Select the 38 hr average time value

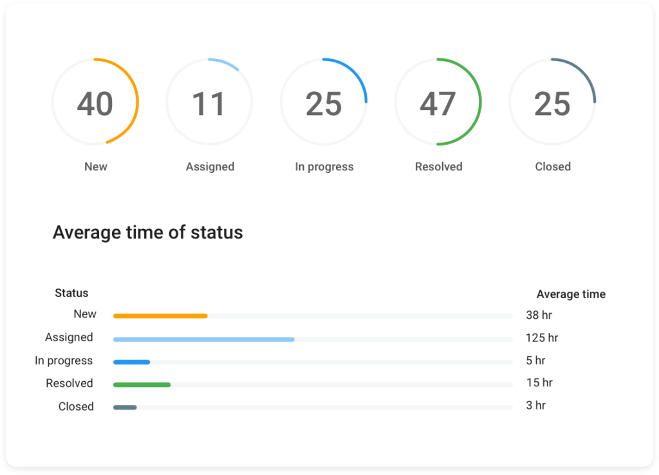539,315
